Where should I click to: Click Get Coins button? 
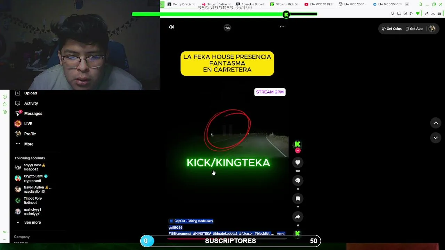(x=392, y=29)
